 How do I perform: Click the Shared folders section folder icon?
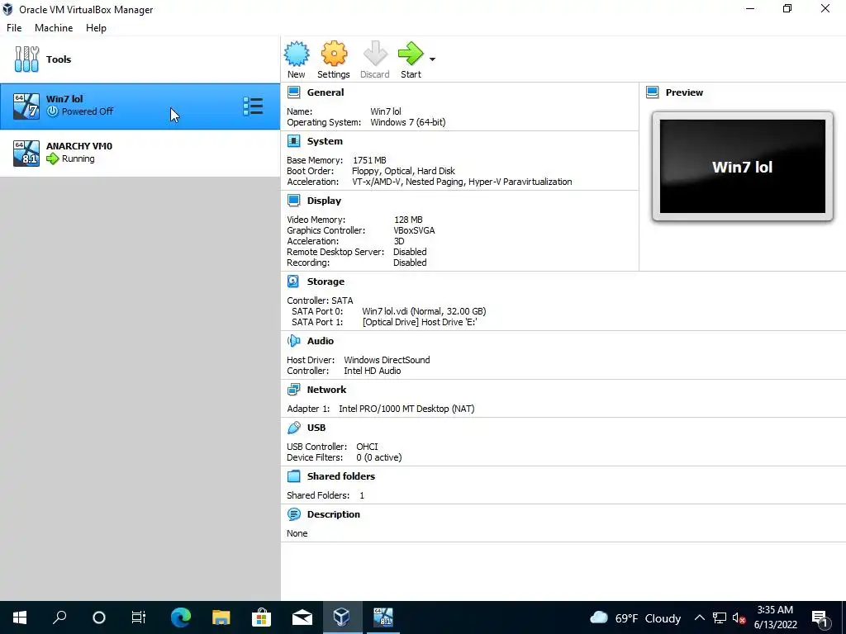pyautogui.click(x=293, y=476)
